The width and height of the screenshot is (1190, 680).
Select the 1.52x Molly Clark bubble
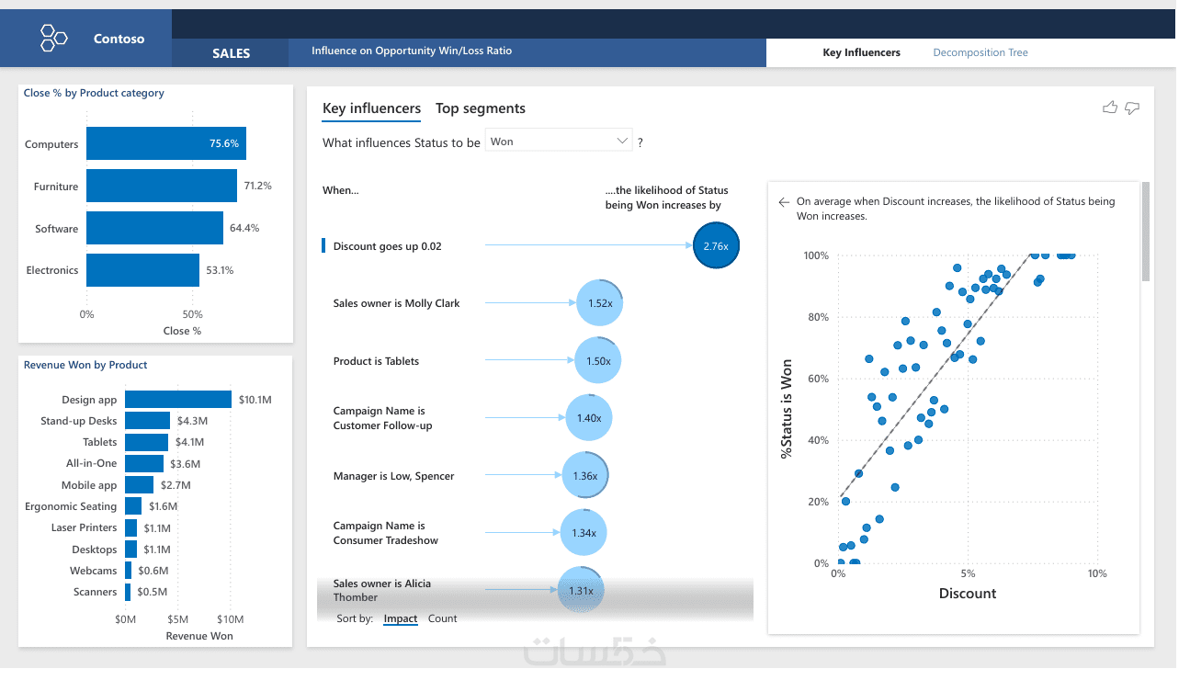(x=600, y=303)
